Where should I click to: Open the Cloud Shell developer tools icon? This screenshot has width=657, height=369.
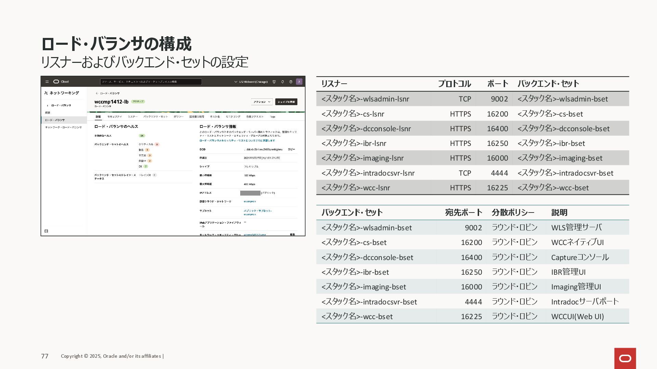274,82
